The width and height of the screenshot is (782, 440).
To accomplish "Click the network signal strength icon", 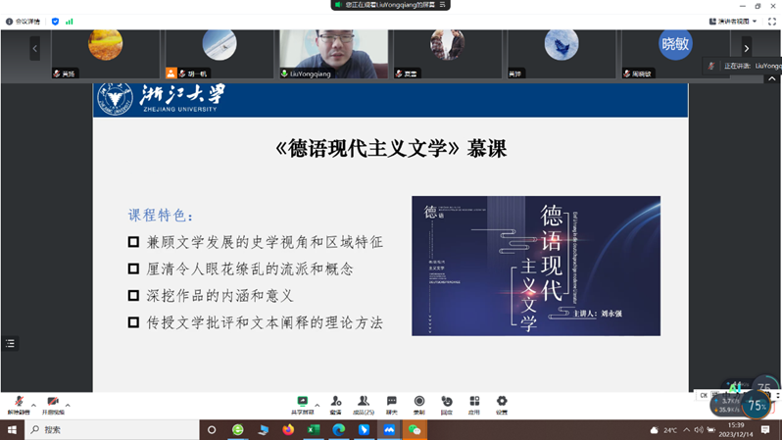I will pyautogui.click(x=70, y=21).
